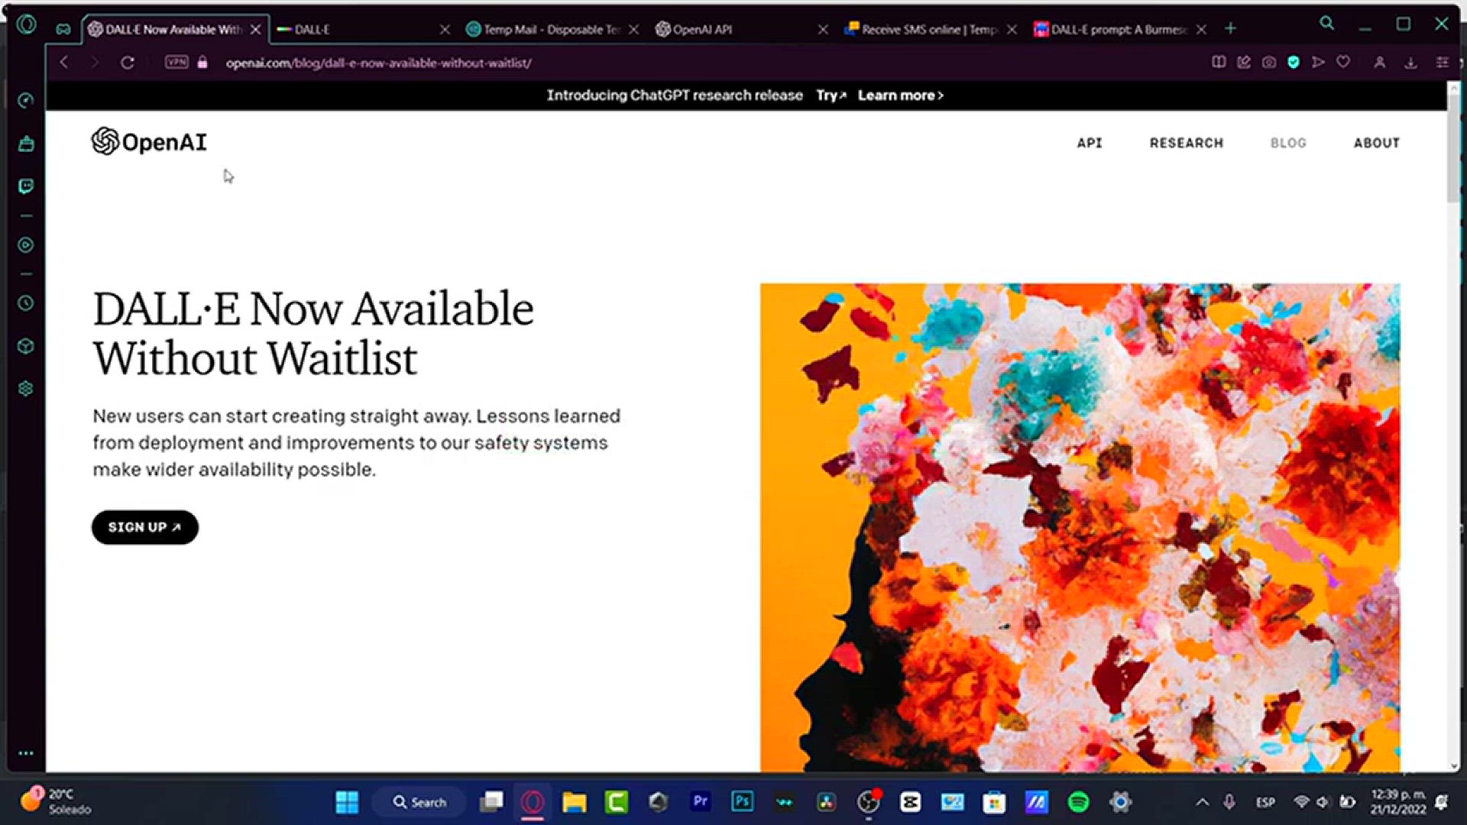The width and height of the screenshot is (1467, 825).
Task: Click the SIGN UP button
Action: click(145, 527)
